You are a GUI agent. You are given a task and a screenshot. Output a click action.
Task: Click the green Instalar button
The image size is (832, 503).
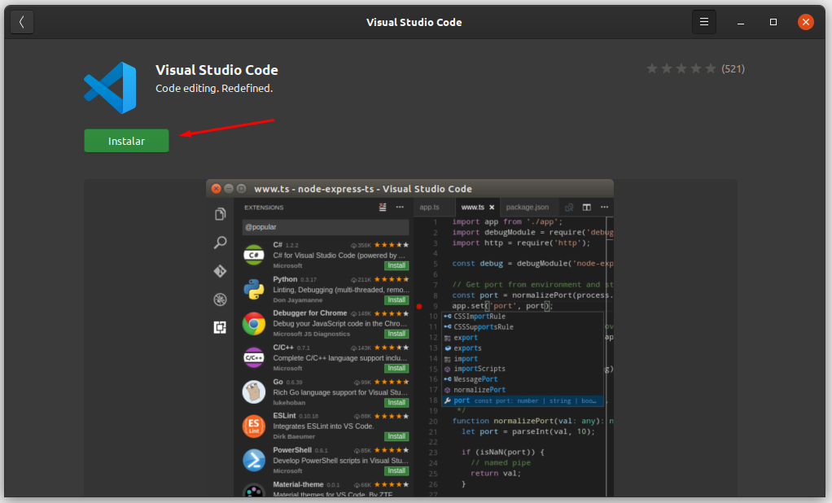pos(126,140)
